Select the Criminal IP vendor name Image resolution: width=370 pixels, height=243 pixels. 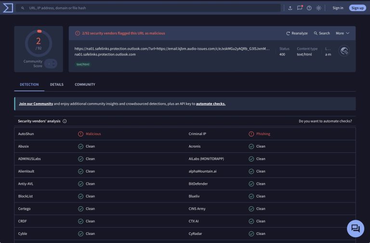(x=197, y=134)
